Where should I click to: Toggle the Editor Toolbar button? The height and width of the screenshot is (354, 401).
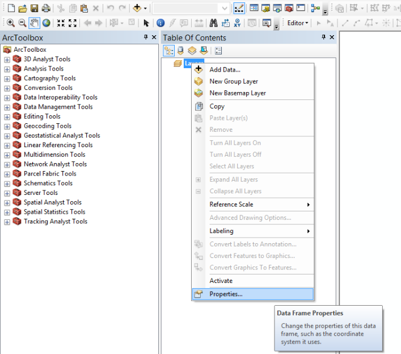click(239, 9)
